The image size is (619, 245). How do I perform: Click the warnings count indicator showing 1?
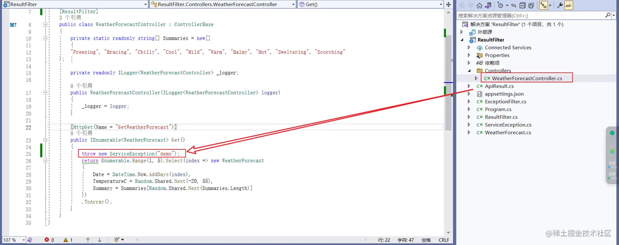(x=68, y=240)
